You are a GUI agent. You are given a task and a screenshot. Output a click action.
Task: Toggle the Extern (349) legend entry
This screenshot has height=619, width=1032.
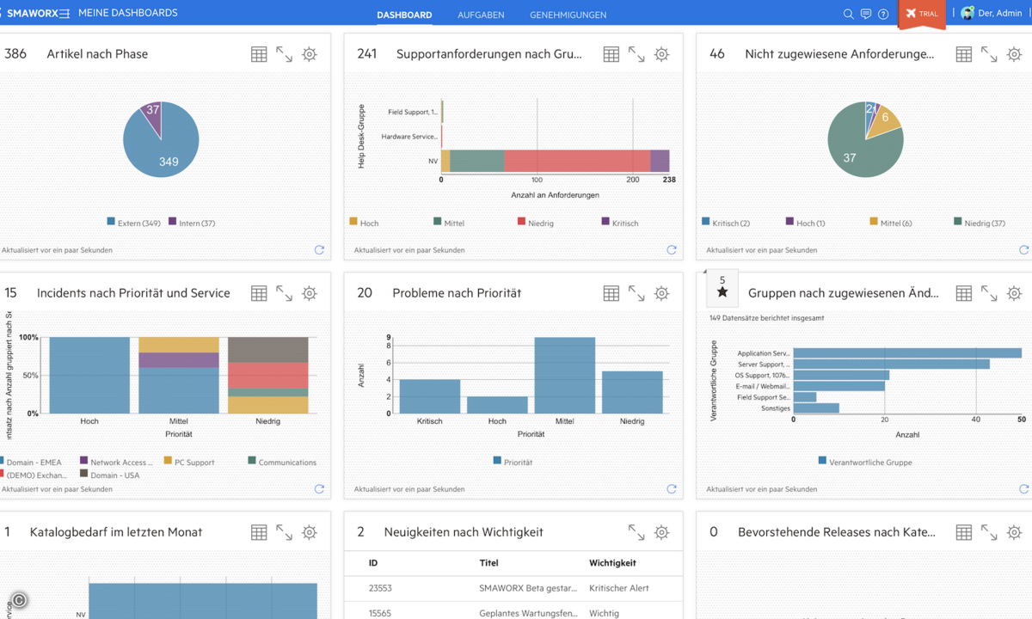pos(134,223)
